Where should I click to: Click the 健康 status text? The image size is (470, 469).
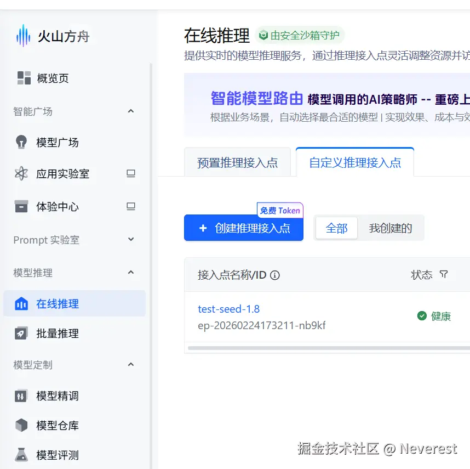[441, 316]
